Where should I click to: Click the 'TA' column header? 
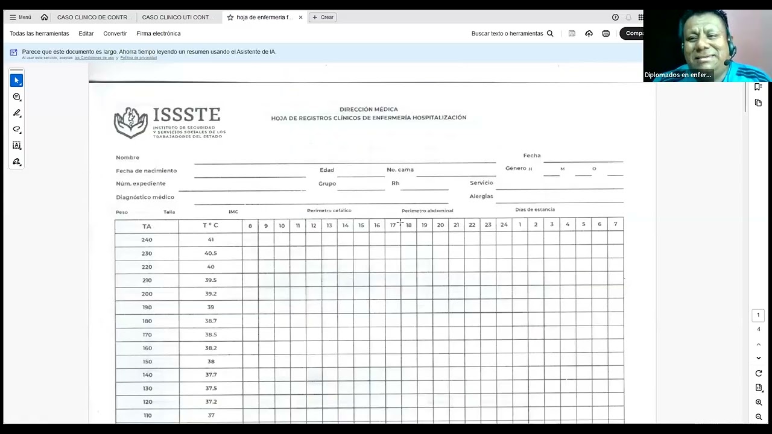point(147,227)
